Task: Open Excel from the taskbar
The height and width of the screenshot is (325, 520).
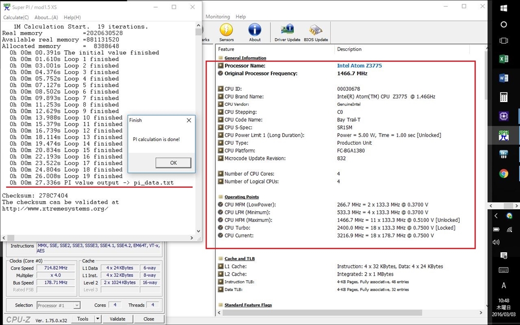Action: pyautogui.click(x=504, y=59)
